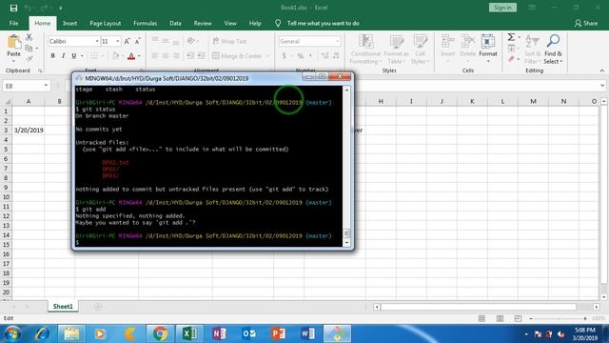Open Internet Explorer from the taskbar

pos(42,334)
